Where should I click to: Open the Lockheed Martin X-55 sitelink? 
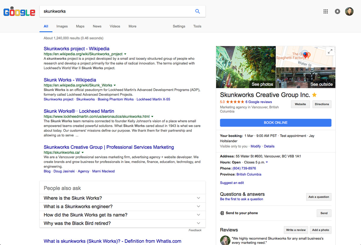[153, 99]
